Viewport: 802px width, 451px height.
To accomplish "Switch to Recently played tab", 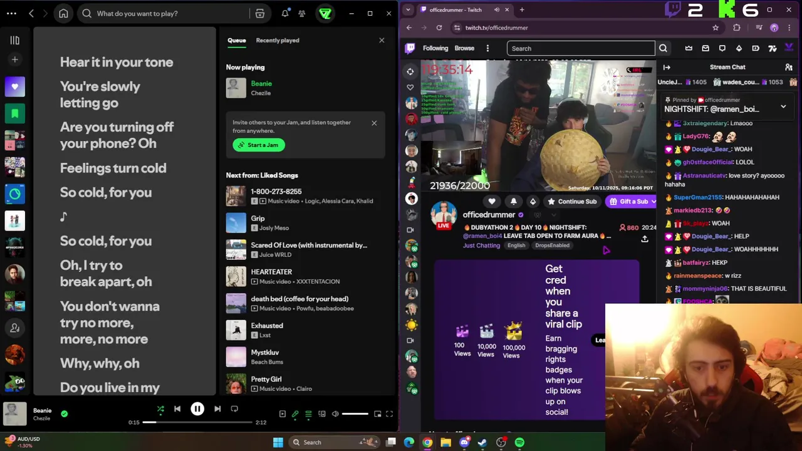I will [277, 40].
